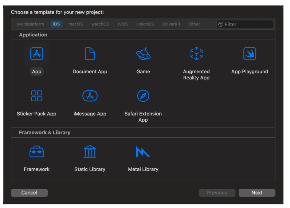This screenshot has height=208, width=290.
Task: Choose the Framework toolbox icon
Action: pyautogui.click(x=36, y=152)
